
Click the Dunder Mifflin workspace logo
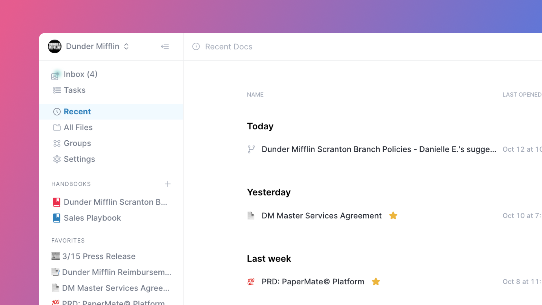(x=54, y=47)
